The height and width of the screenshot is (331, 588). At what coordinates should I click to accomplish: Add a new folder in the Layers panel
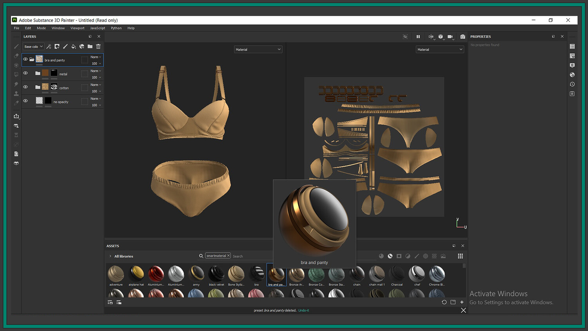click(90, 46)
